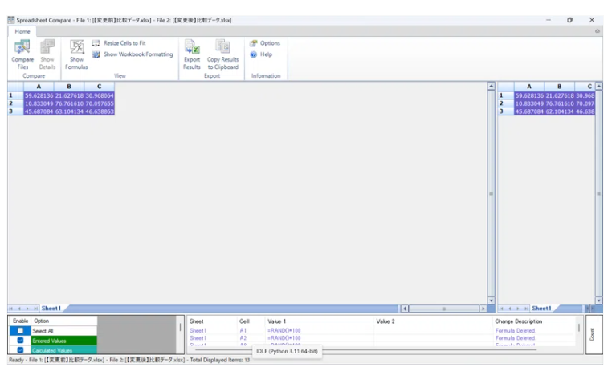The width and height of the screenshot is (616, 367).
Task: Switch to the Home ribbon tab
Action: tap(22, 31)
